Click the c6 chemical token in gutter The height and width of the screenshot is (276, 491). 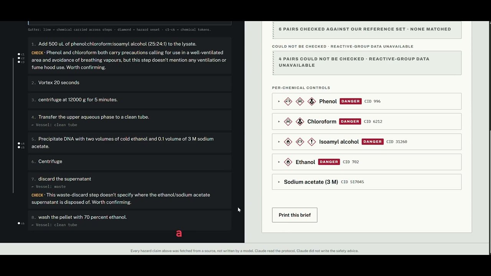tap(21, 223)
